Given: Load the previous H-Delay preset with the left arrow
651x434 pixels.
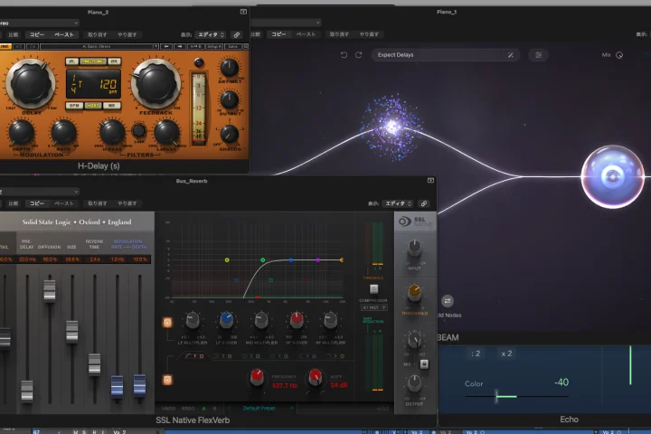Looking at the screenshot, I should coord(166,46).
